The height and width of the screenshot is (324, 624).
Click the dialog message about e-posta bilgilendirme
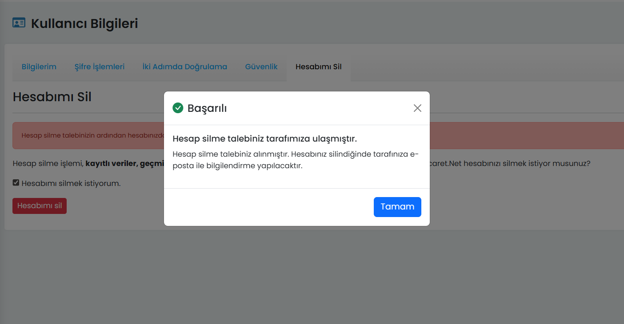(x=295, y=160)
